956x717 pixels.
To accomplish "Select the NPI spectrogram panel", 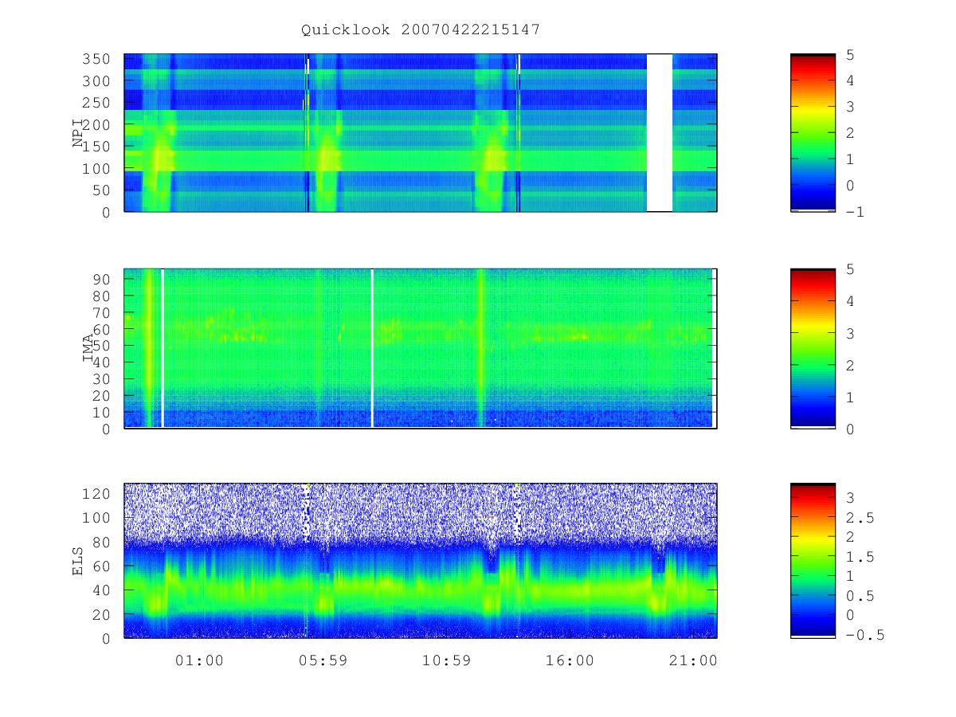I will coord(421,133).
